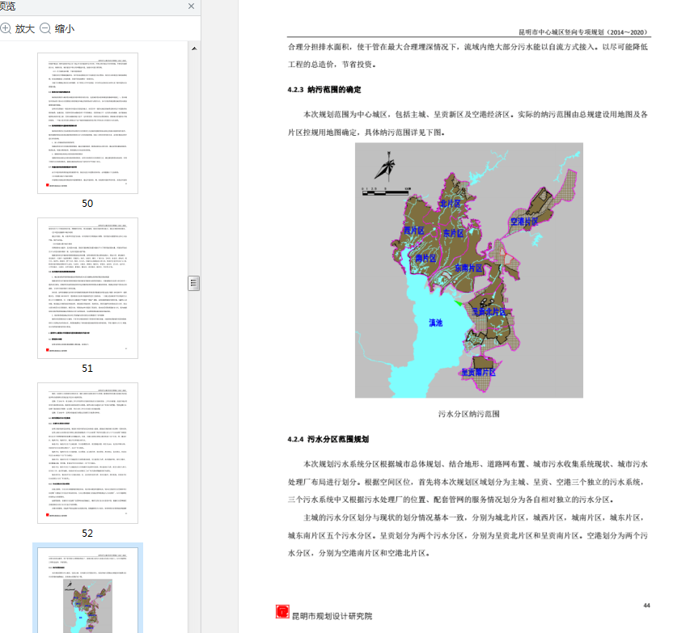
Task: Click the 放大 label
Action: pyautogui.click(x=24, y=29)
